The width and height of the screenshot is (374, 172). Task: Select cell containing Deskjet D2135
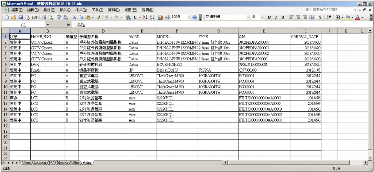[177, 70]
